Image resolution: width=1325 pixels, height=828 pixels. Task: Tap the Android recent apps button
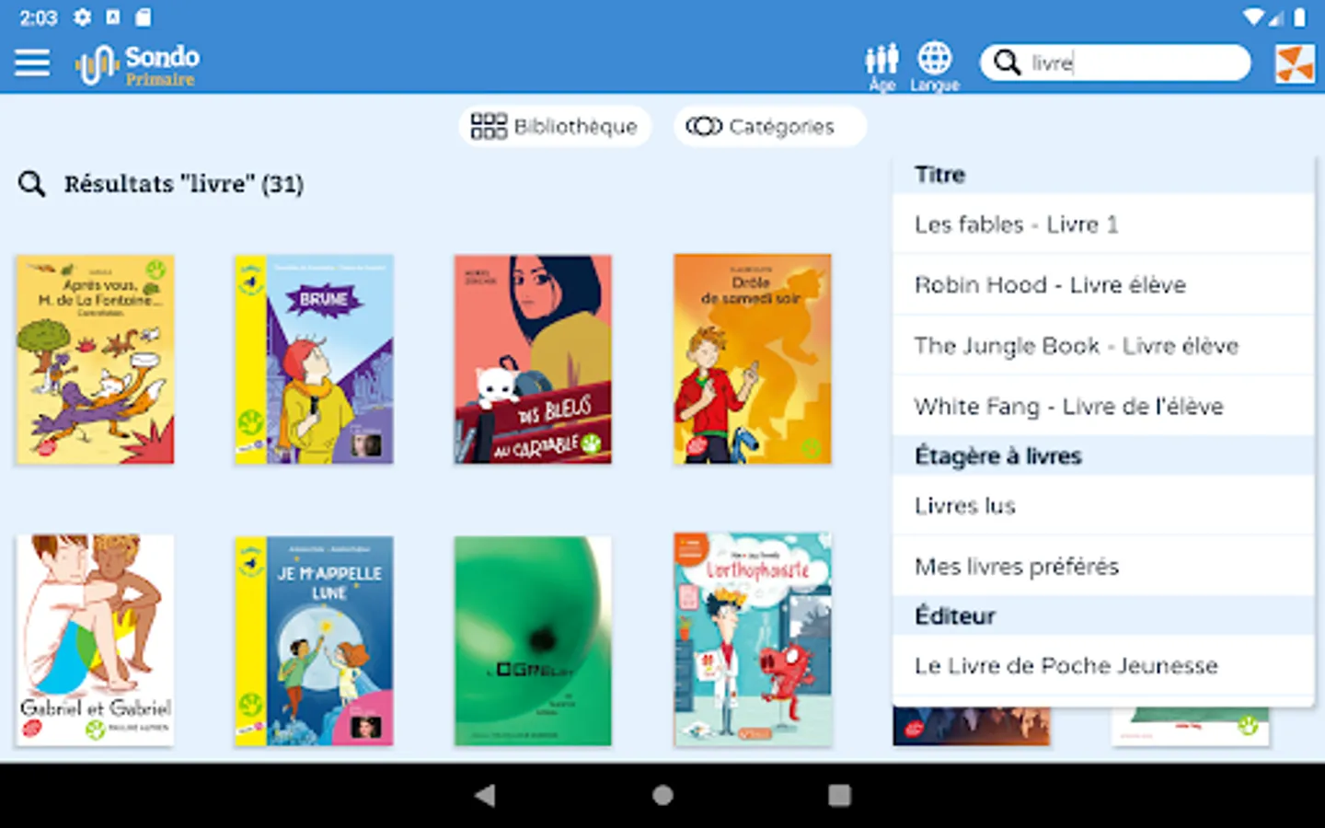(839, 796)
